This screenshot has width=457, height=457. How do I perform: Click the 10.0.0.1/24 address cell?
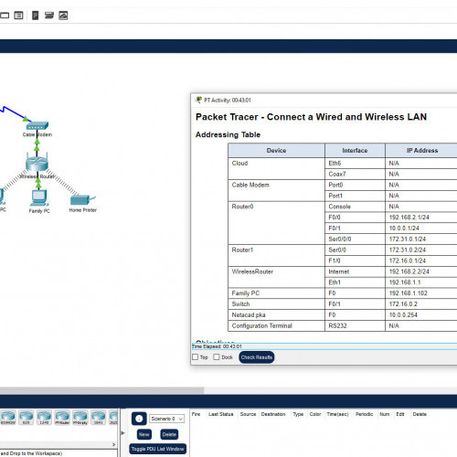[x=421, y=228]
